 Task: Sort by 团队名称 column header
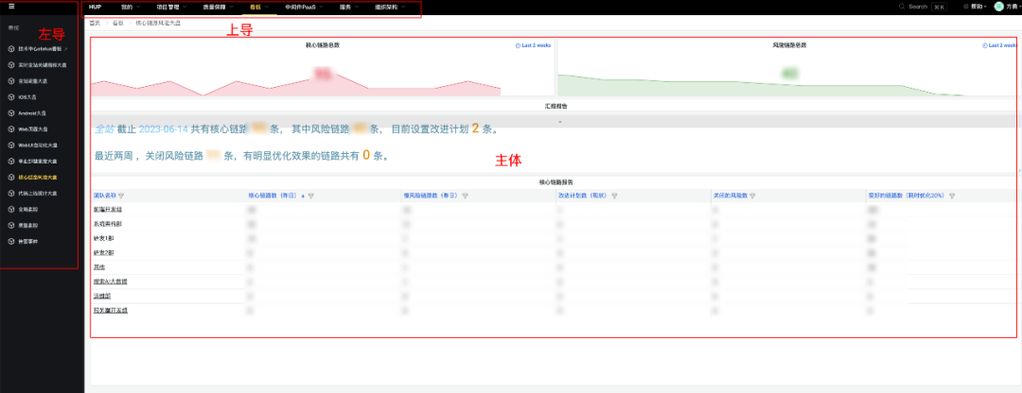[105, 196]
